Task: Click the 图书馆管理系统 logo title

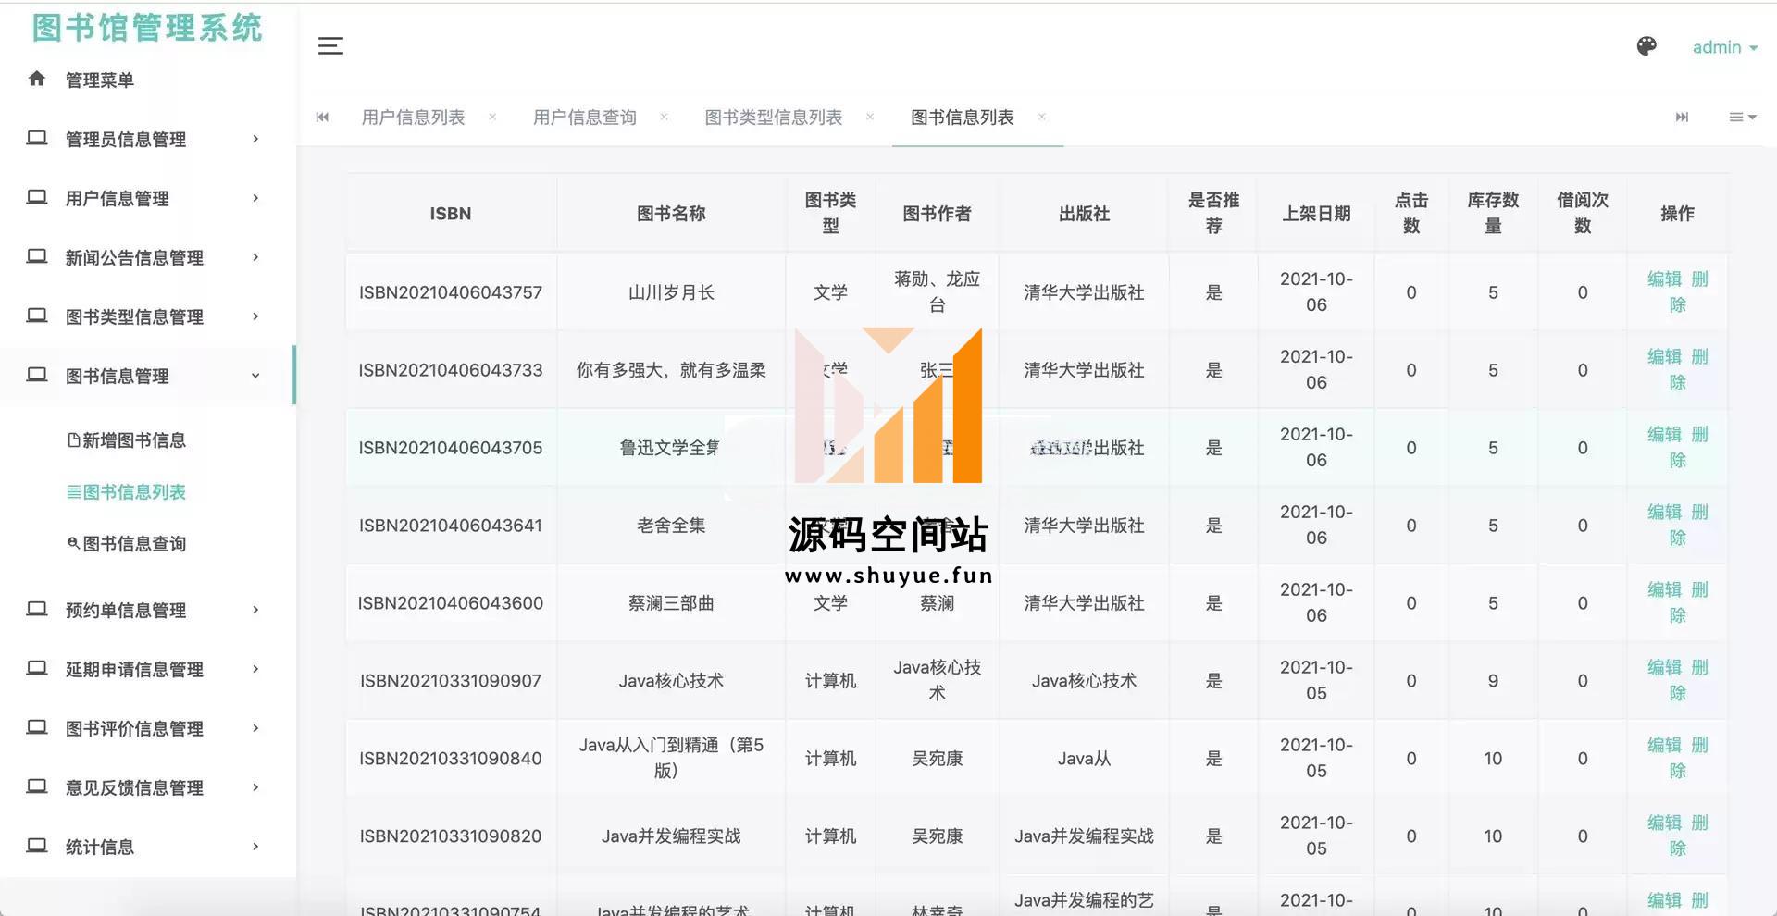Action: click(x=147, y=28)
